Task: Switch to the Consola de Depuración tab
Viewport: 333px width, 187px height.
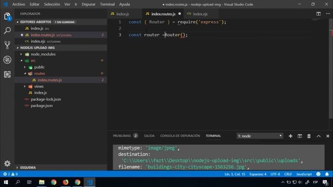Action: tap(180, 136)
